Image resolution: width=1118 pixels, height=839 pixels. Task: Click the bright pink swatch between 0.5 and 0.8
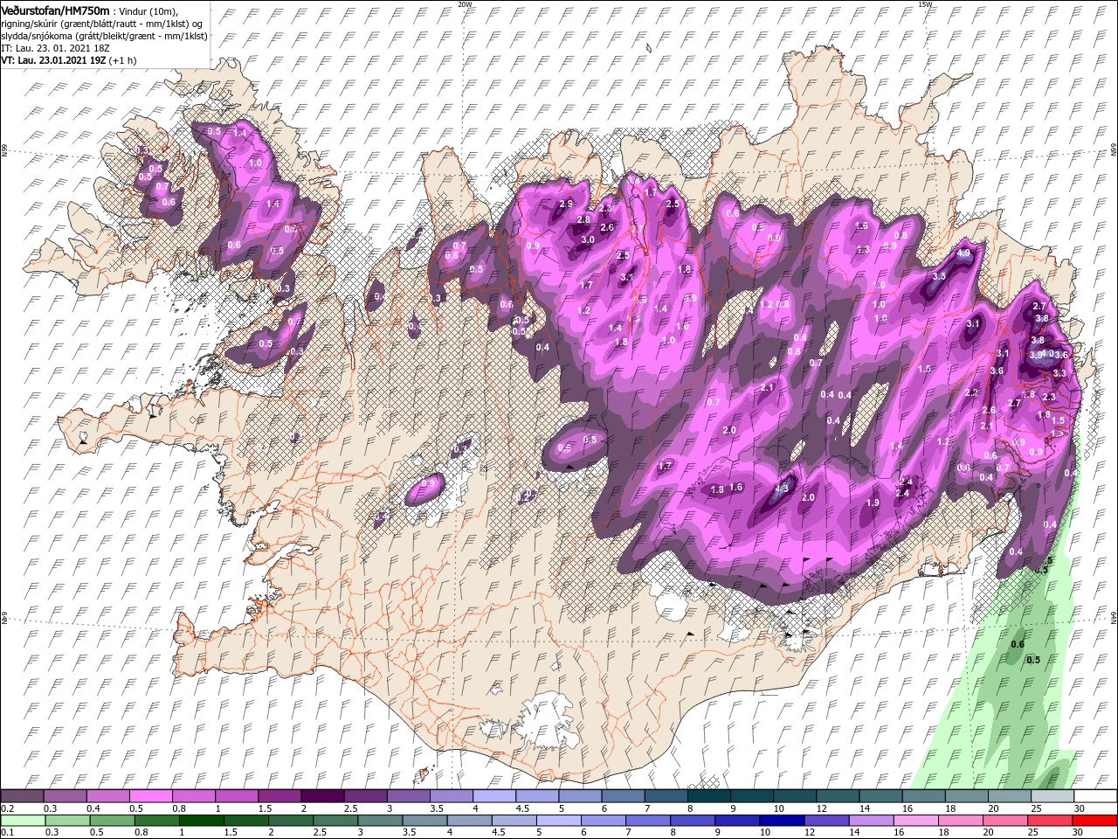[x=150, y=796]
